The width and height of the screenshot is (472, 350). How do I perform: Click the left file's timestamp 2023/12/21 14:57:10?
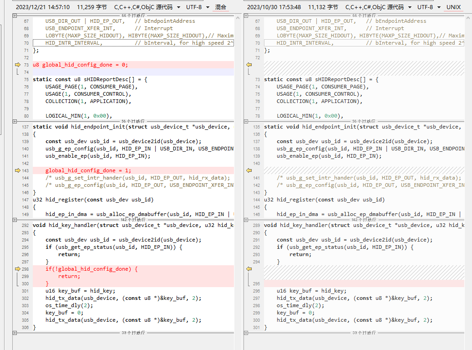pos(43,7)
